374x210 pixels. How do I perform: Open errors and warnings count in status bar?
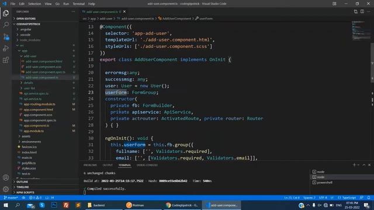pos(35,198)
